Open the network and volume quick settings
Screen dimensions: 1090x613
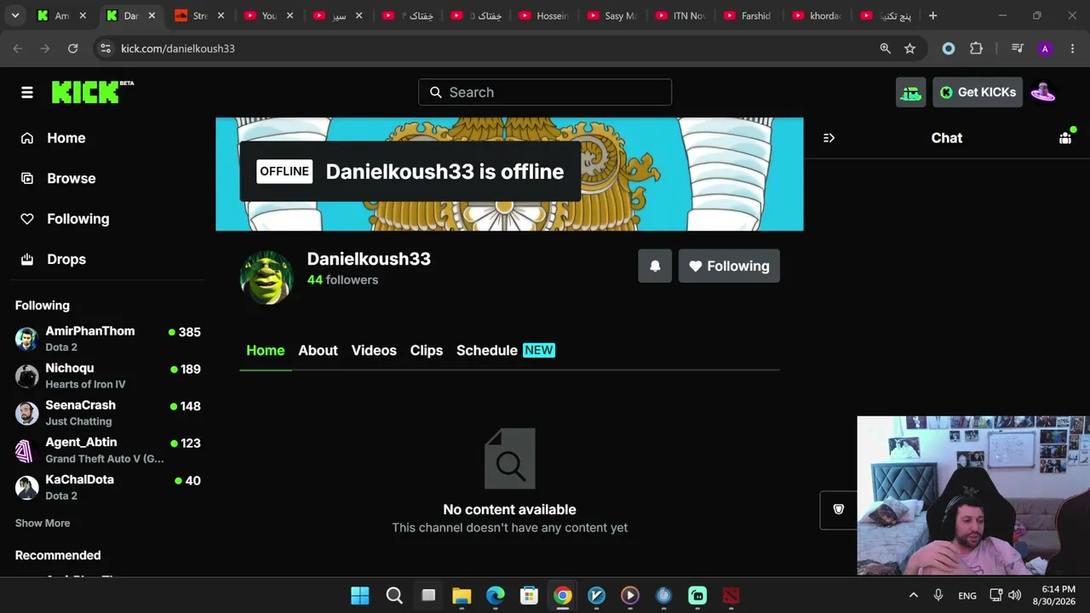pos(1005,595)
